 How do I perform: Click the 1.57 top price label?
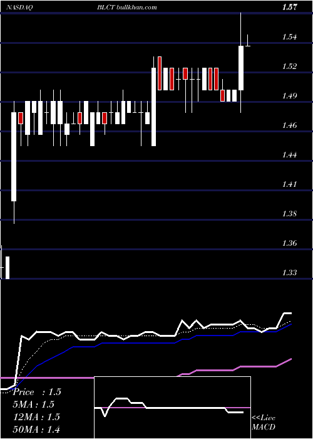pos(290,8)
